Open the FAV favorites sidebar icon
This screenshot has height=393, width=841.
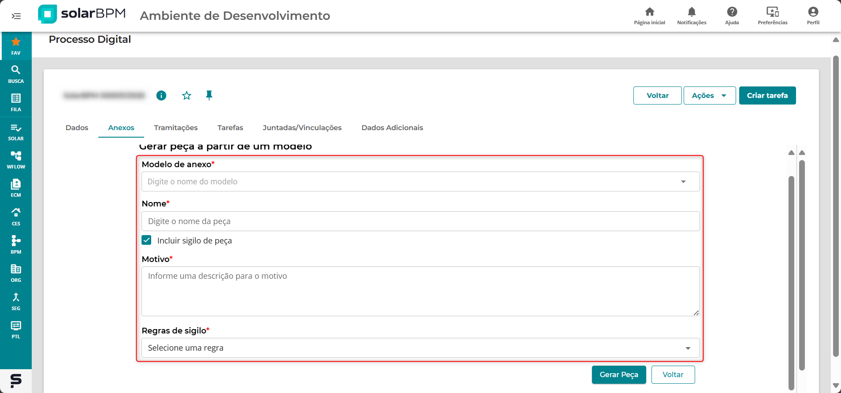tap(16, 46)
